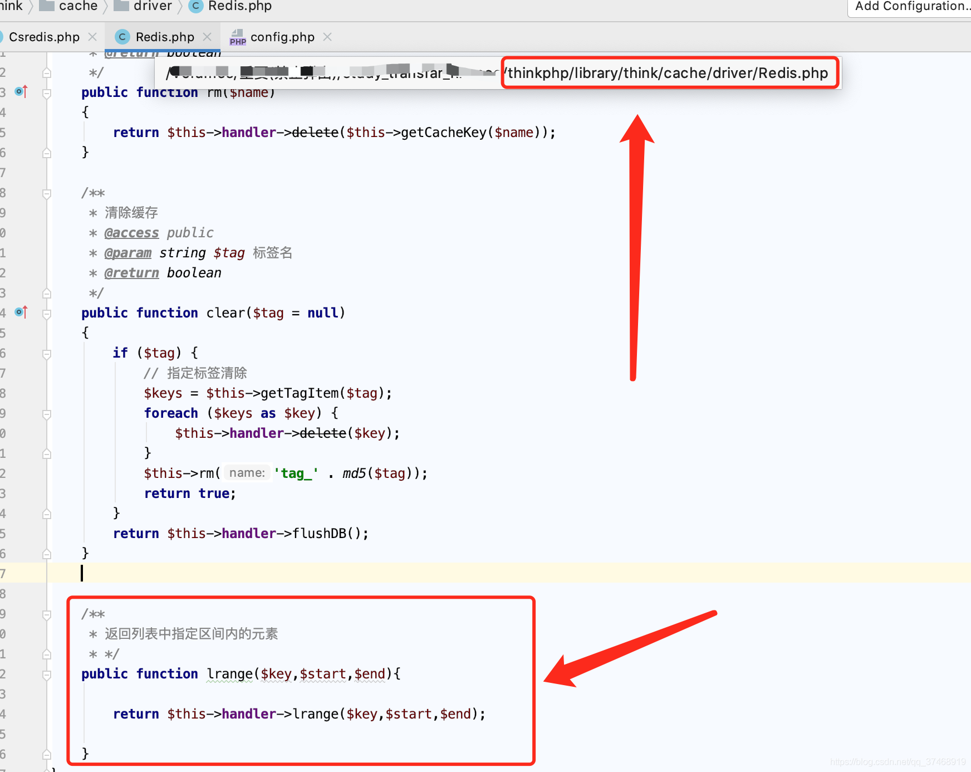Collapse the lrange function fold marker
Screen dimensions: 971x772
click(x=47, y=675)
